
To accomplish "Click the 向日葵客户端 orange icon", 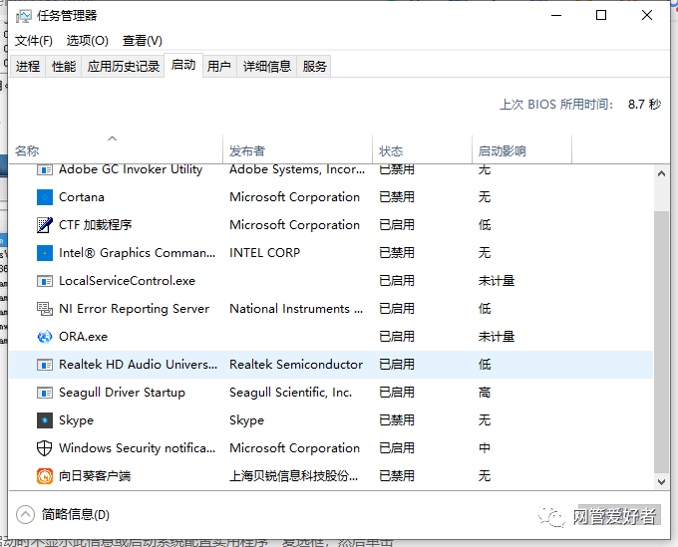I will (x=45, y=476).
